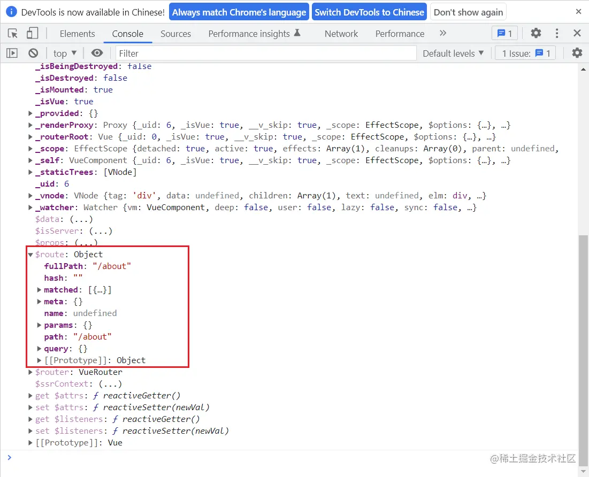Screen dimensions: 589x477
Task: Click Don't show again
Action: pyautogui.click(x=468, y=12)
